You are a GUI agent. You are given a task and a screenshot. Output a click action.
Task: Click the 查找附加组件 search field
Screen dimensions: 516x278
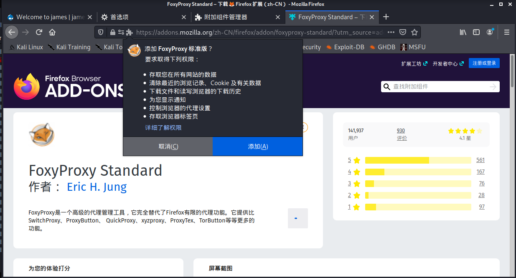coord(440,86)
